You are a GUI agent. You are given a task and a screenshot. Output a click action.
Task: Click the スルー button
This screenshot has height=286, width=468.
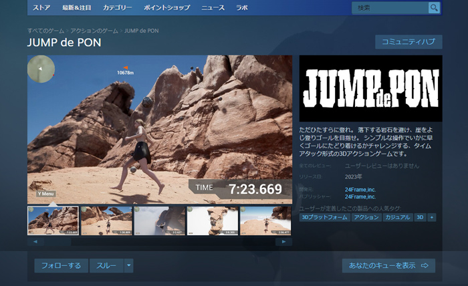[x=106, y=265]
